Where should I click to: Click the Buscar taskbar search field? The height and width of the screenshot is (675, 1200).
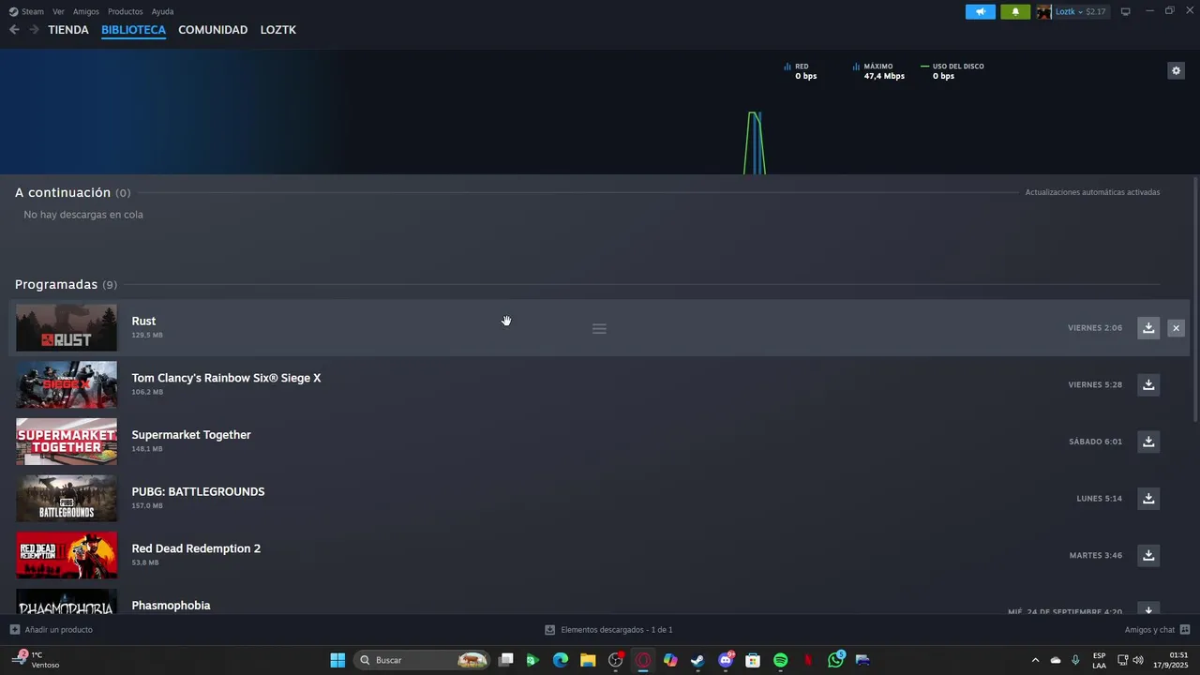(x=422, y=660)
